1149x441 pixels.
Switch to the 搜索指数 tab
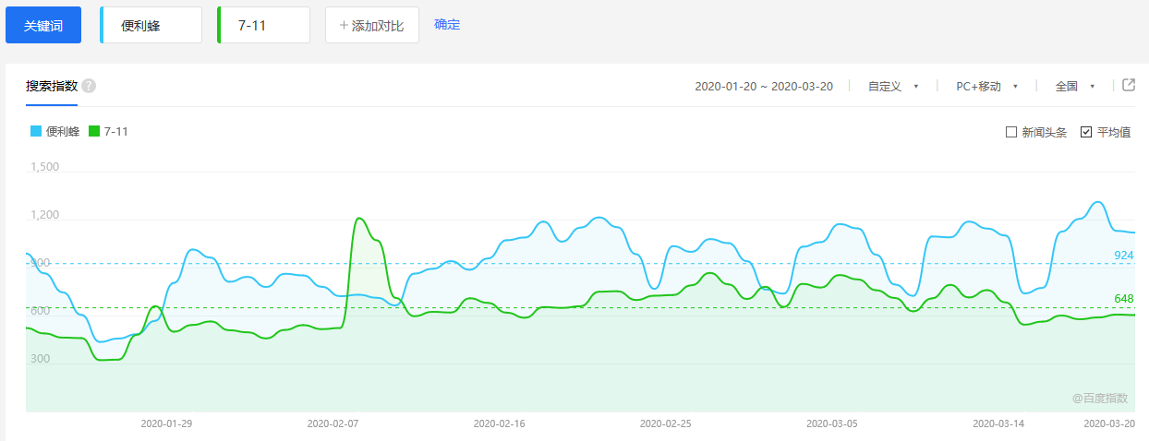52,86
